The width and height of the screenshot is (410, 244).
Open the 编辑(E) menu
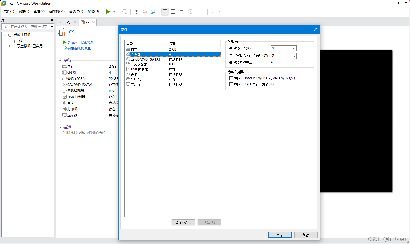(x=24, y=11)
